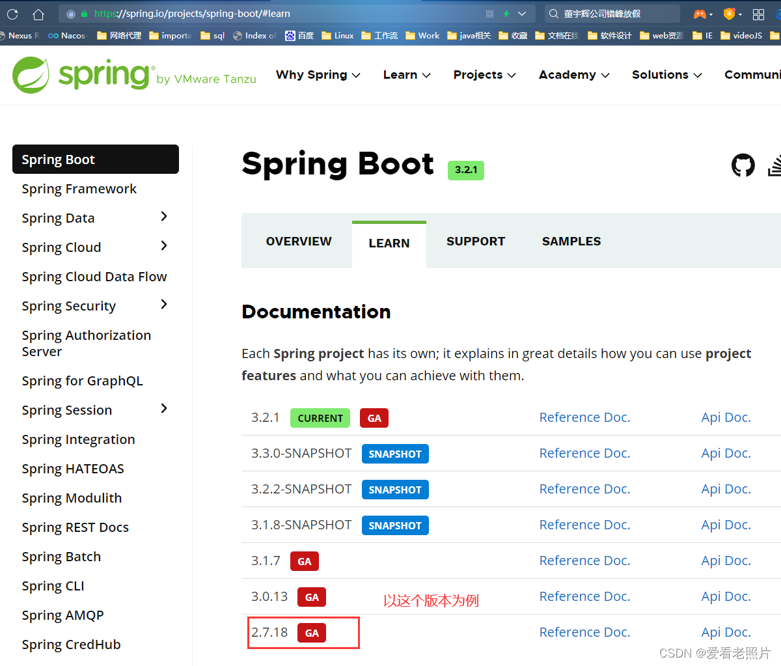Open the IE bookmark folder
Viewport: 781px width, 666px height.
click(x=703, y=36)
